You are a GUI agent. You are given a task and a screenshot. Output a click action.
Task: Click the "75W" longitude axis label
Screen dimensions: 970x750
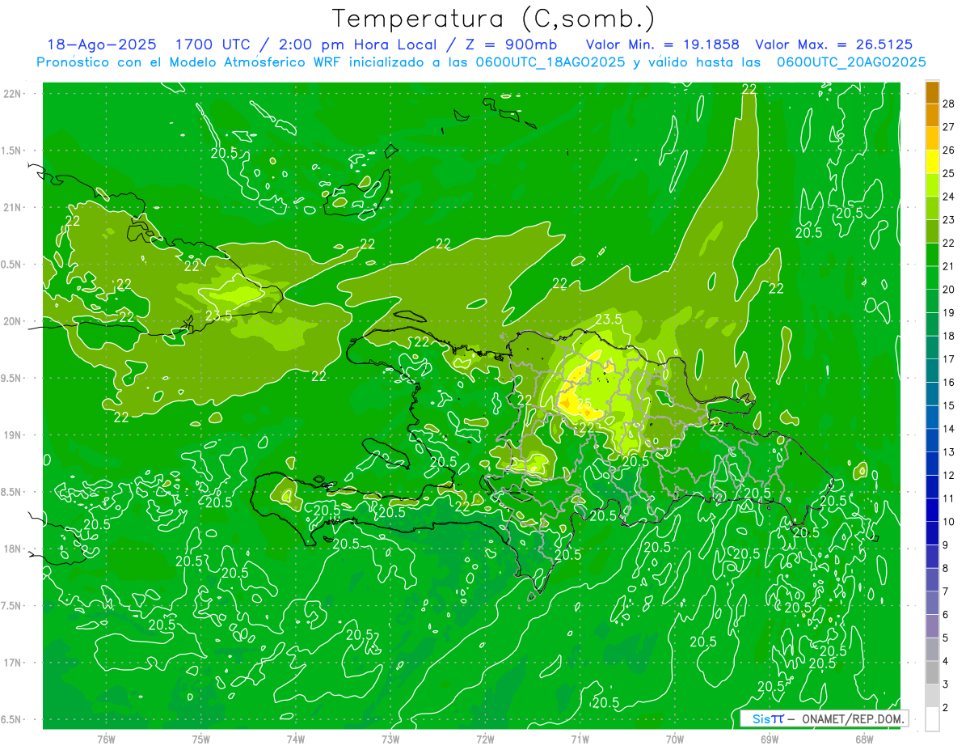(x=201, y=739)
